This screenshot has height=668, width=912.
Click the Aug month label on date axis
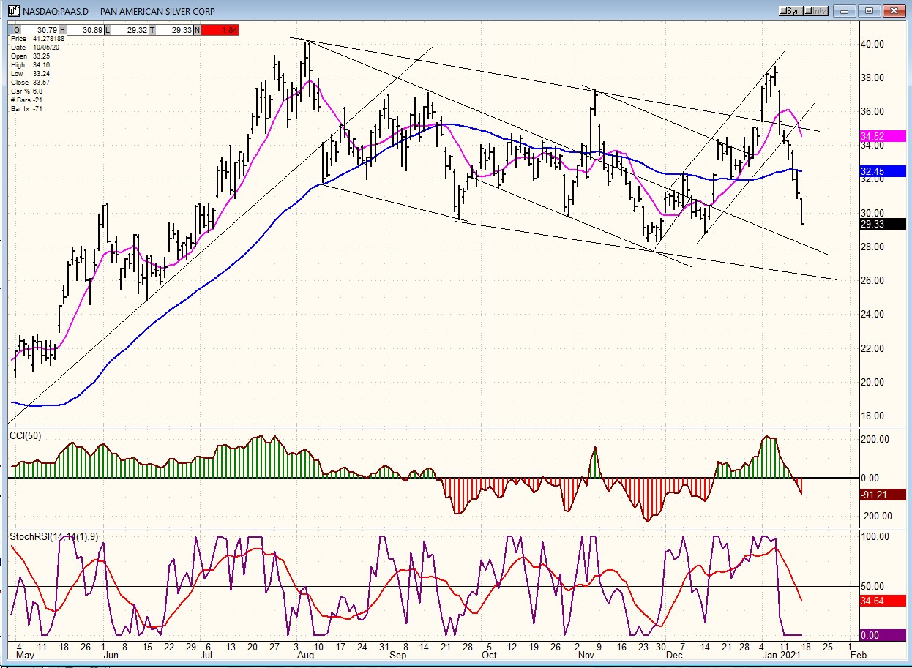coord(305,656)
